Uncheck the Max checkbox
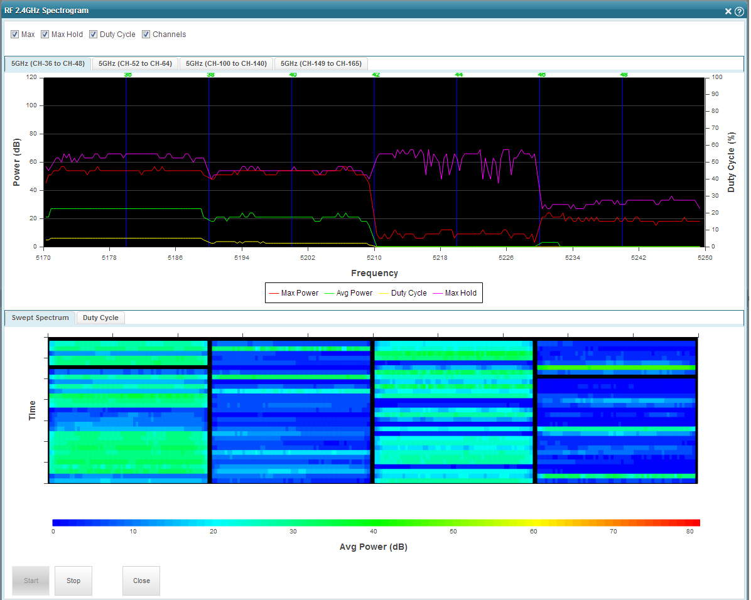The image size is (751, 600). (14, 35)
